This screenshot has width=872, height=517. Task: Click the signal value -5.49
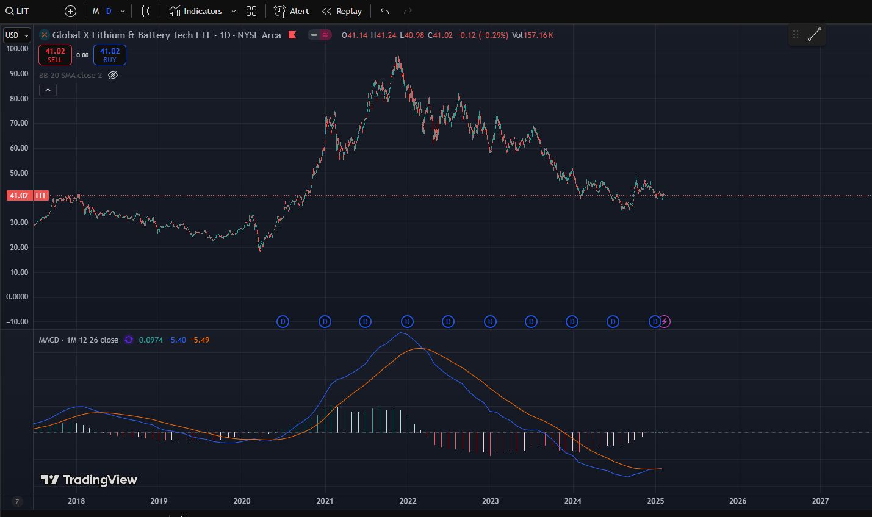tap(200, 340)
